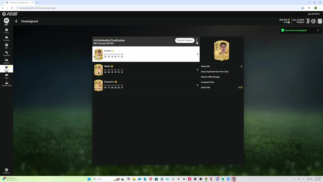Screen dimensions: 323x182
Task: Open the three-dot menu next to Recycle
Action: click(197, 40)
